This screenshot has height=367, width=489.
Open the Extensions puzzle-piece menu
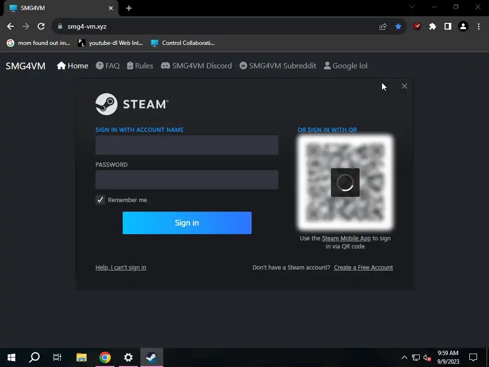click(433, 27)
